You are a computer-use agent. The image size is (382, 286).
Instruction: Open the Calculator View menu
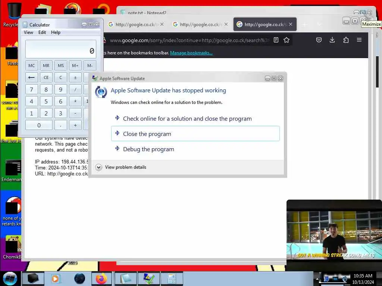[x=28, y=32]
